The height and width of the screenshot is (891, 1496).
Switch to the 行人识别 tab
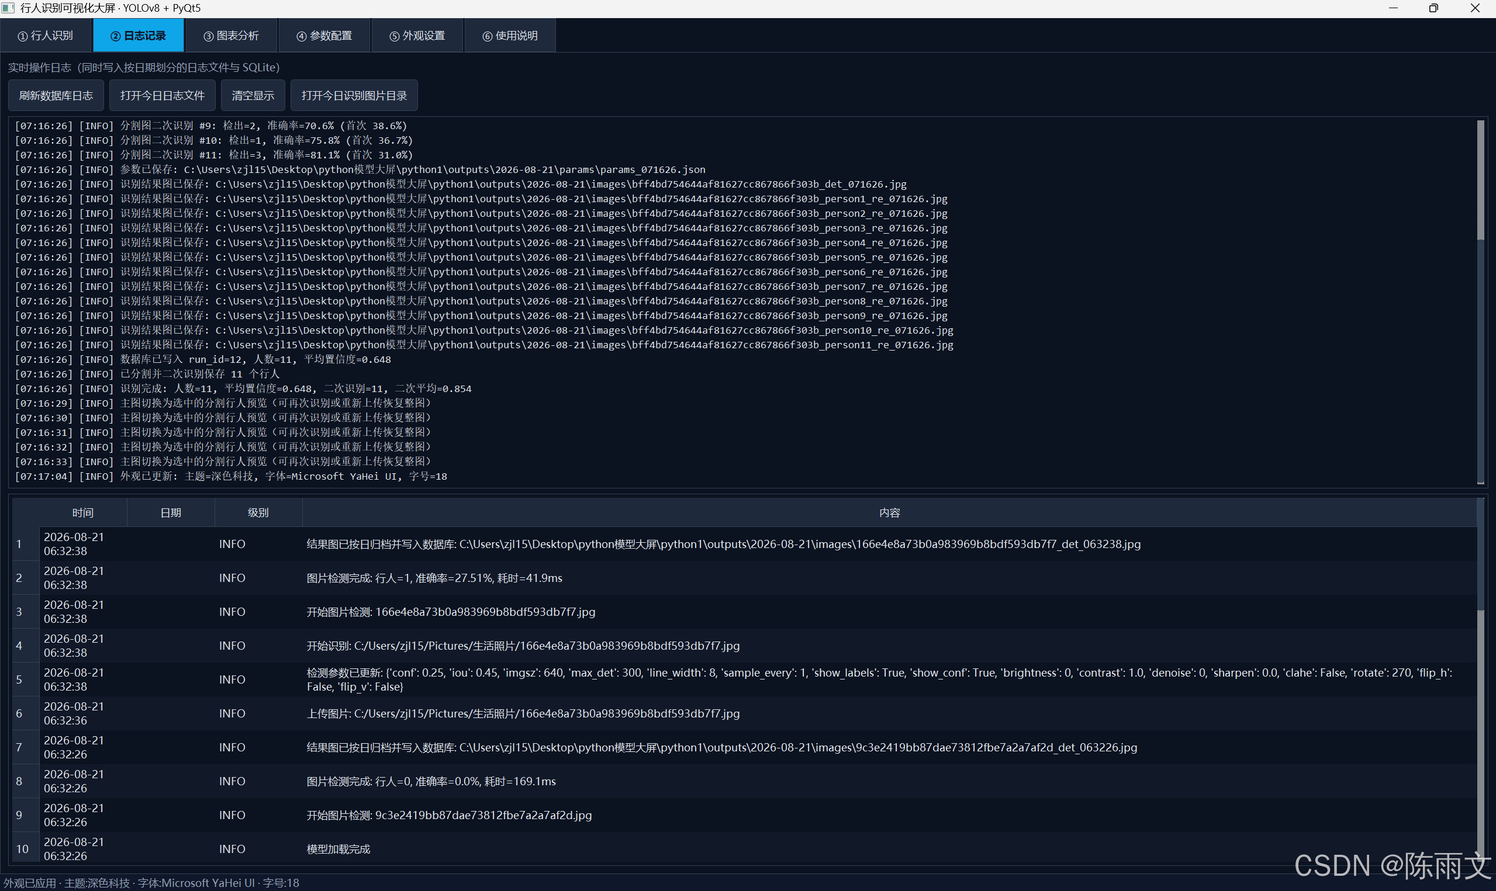[x=46, y=36]
